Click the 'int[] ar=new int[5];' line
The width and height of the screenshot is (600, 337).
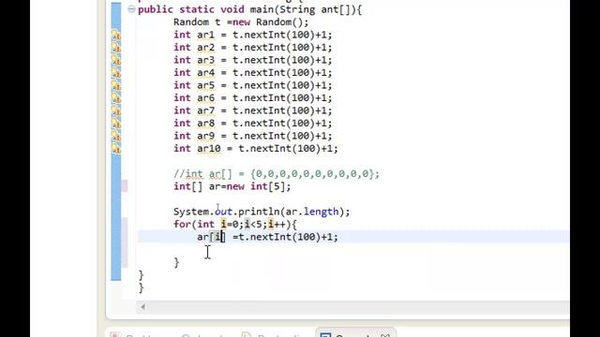(x=232, y=186)
